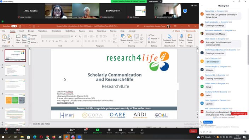Click the New Slide icon
Viewport: 249px width, 140px height.
(18, 37)
